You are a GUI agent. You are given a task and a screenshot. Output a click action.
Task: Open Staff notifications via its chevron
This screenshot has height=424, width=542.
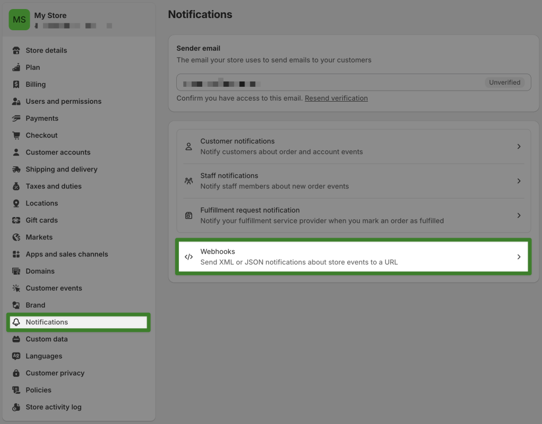pos(519,181)
